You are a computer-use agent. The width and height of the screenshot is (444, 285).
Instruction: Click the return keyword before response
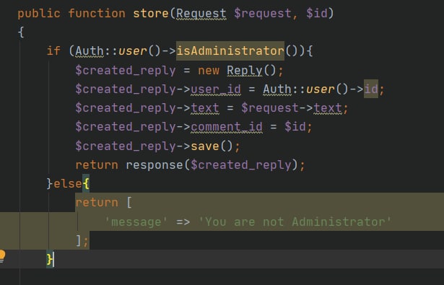[x=97, y=165]
